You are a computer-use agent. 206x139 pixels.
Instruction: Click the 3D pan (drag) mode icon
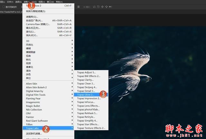(x=102, y=7)
